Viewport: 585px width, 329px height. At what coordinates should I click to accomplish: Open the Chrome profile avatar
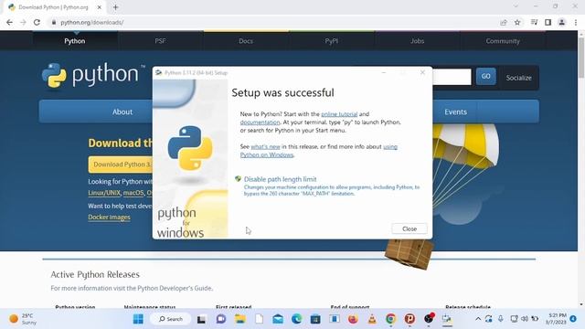[561, 22]
